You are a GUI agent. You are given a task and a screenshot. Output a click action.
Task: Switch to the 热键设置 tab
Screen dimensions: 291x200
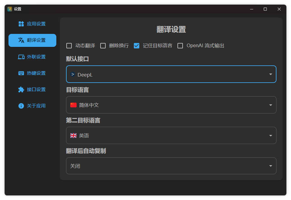(36, 73)
